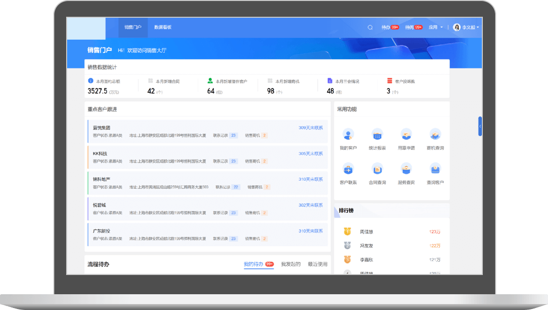Screen dimensions: 548x310
Task: Expand the collapsed side panel handle at right edge
Action: tap(480, 126)
